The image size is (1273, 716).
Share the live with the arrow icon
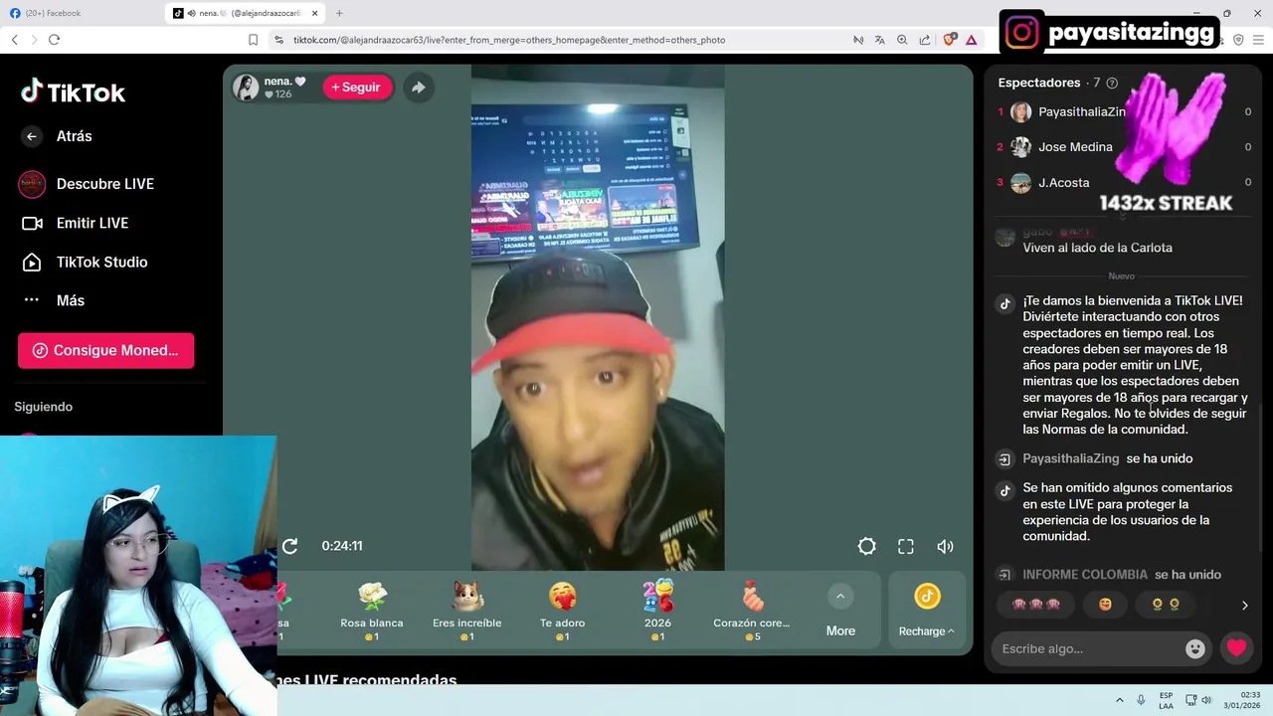[x=419, y=88]
